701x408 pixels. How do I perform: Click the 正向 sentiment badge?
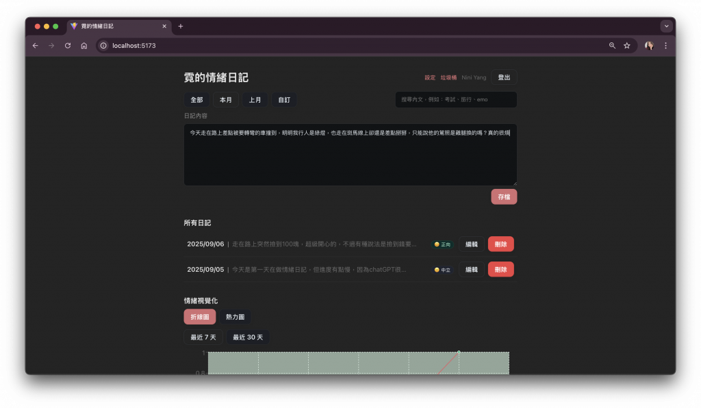[x=443, y=244]
